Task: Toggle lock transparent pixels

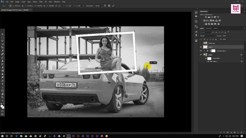Action: (x=204, y=39)
